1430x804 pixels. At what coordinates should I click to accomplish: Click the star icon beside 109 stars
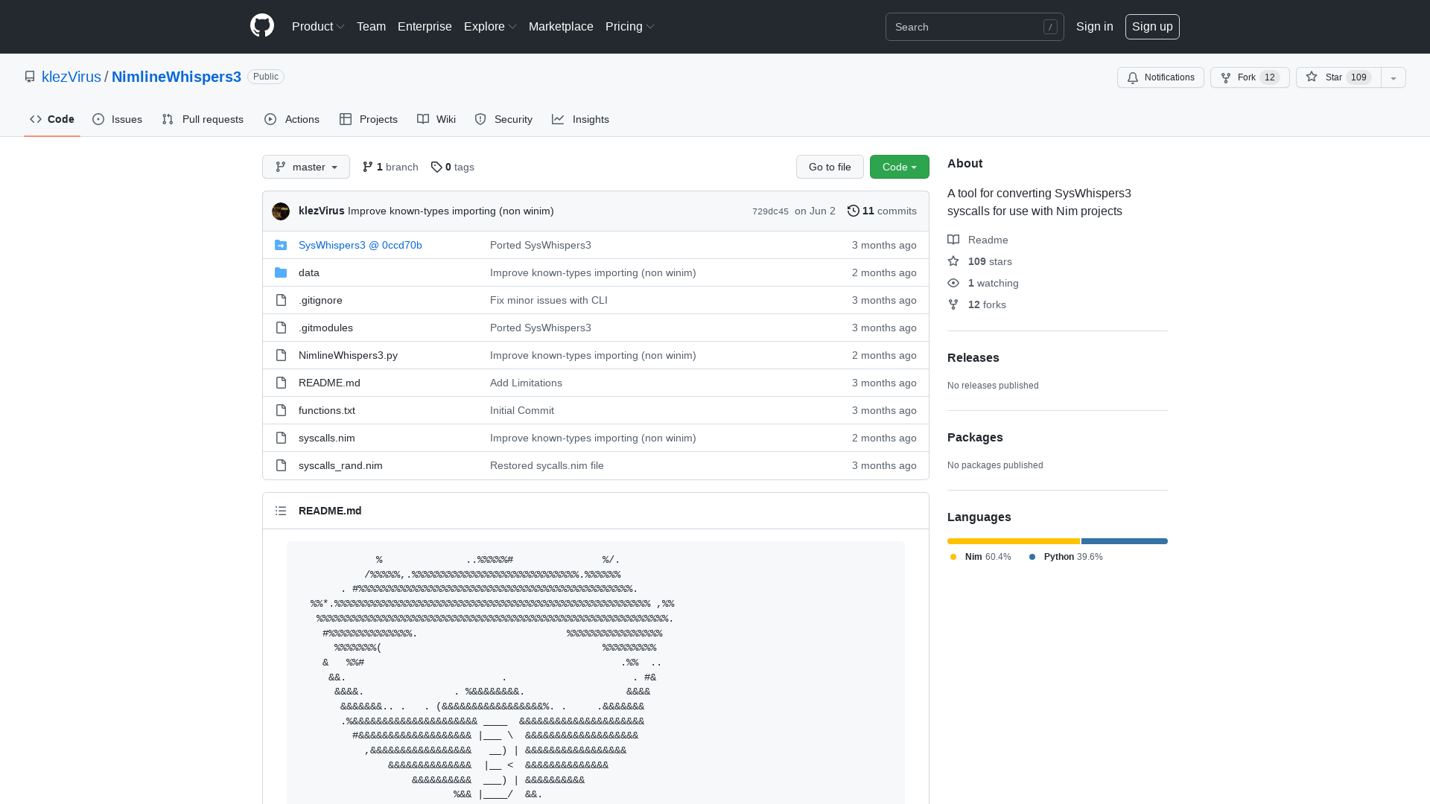[x=953, y=261]
